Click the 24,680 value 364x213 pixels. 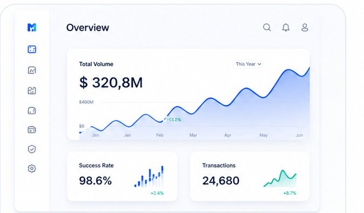[221, 181]
